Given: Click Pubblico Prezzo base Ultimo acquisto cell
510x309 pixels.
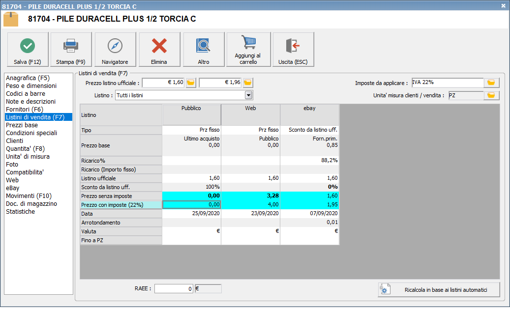Looking at the screenshot, I should coord(192,145).
